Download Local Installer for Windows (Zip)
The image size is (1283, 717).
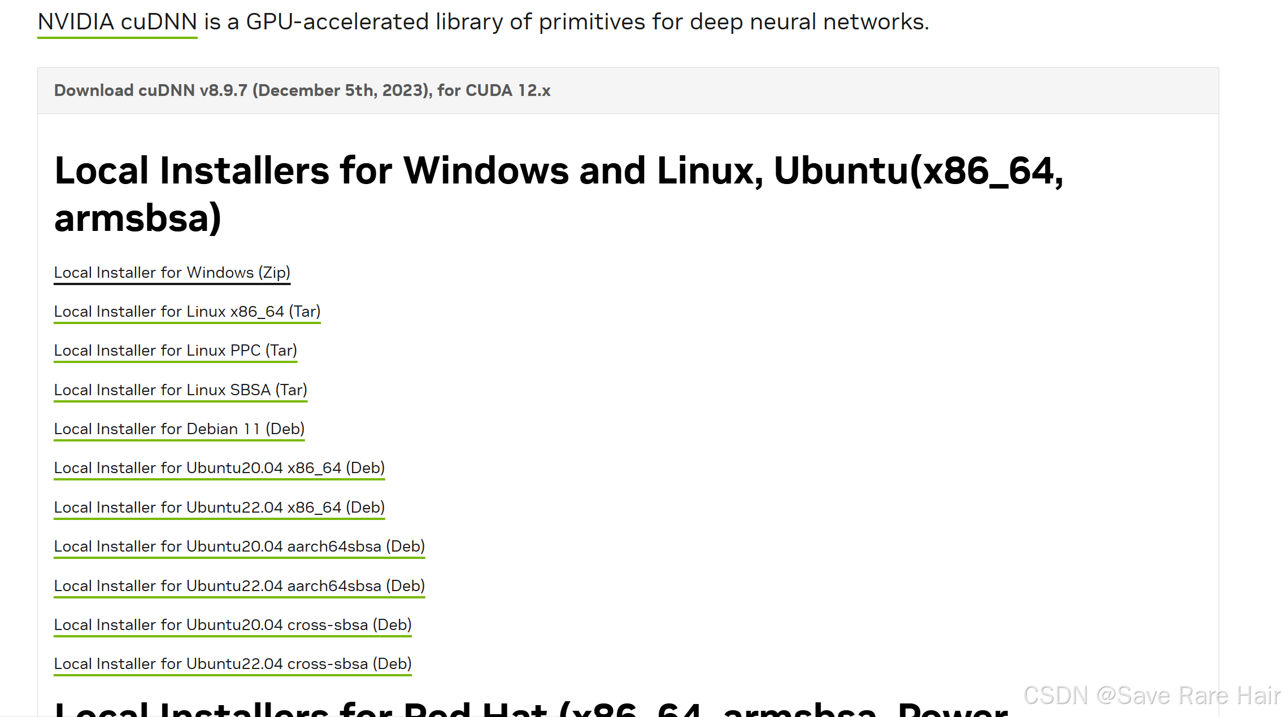pos(172,273)
